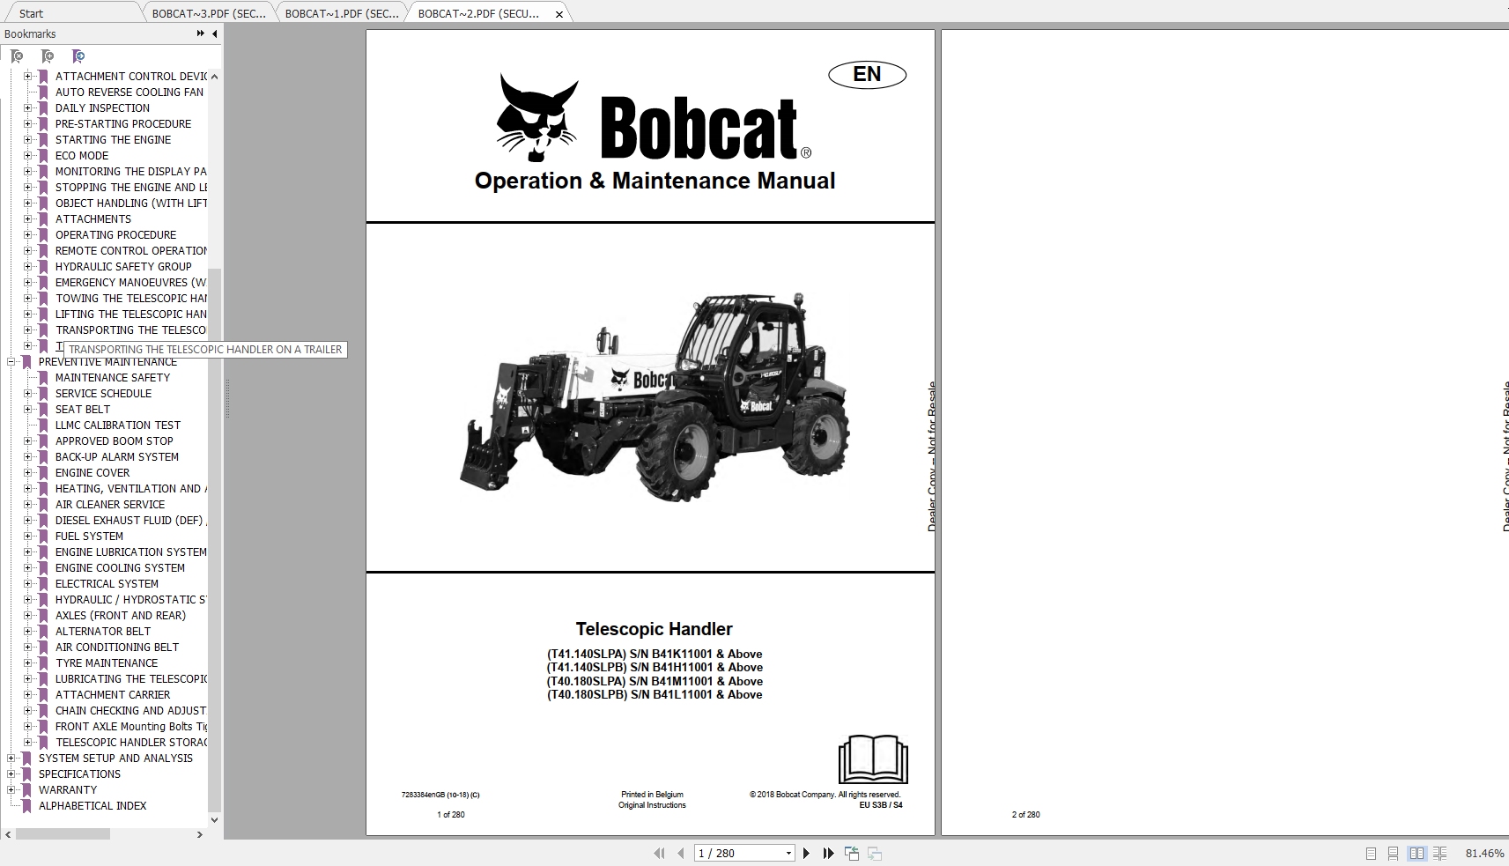Open the page number dropdown
This screenshot has width=1509, height=866.
[787, 853]
